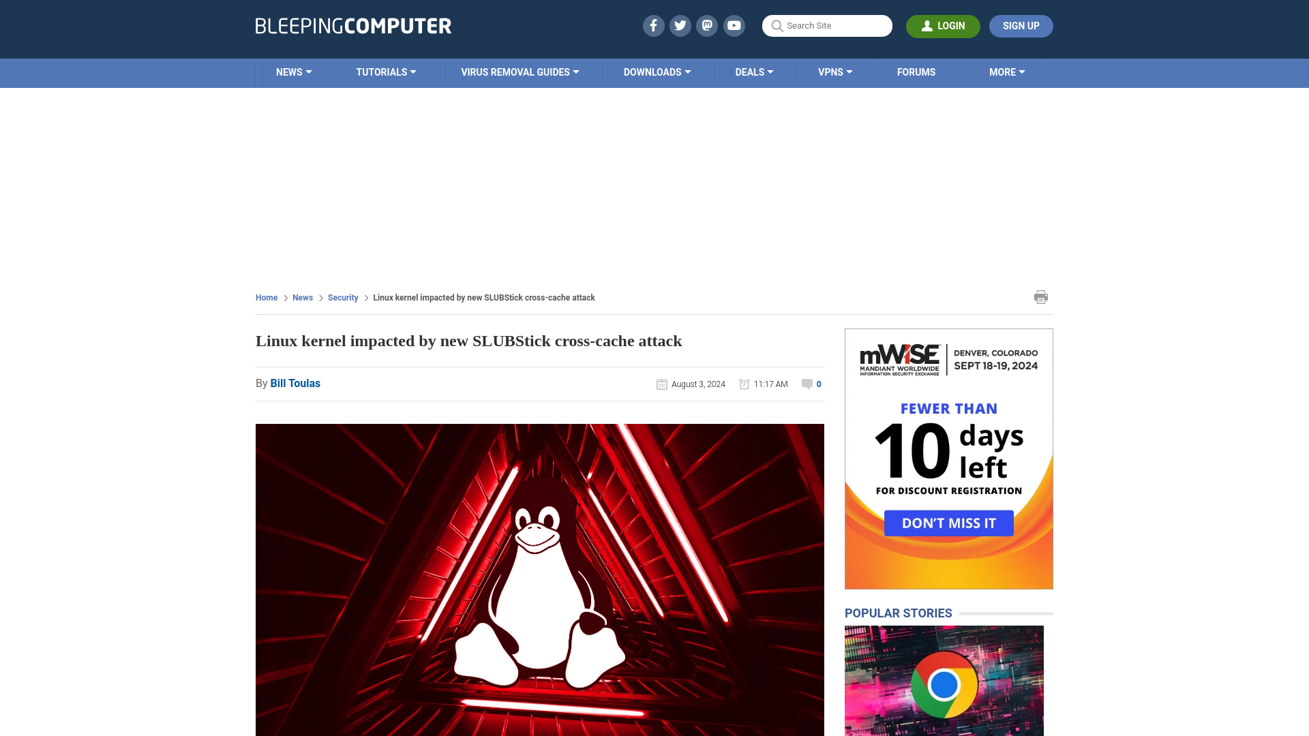Click the DON'T MISS IT registration button
Screen dimensions: 1309x736
click(x=948, y=522)
